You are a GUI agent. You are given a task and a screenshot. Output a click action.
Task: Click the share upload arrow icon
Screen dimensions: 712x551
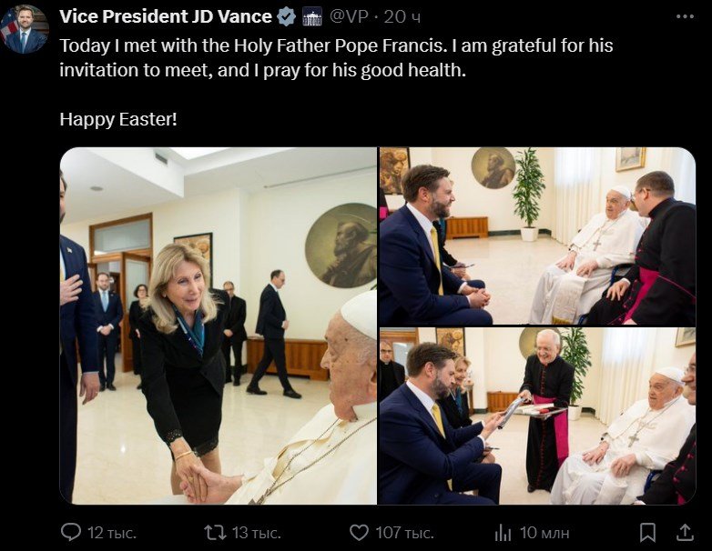682,532
